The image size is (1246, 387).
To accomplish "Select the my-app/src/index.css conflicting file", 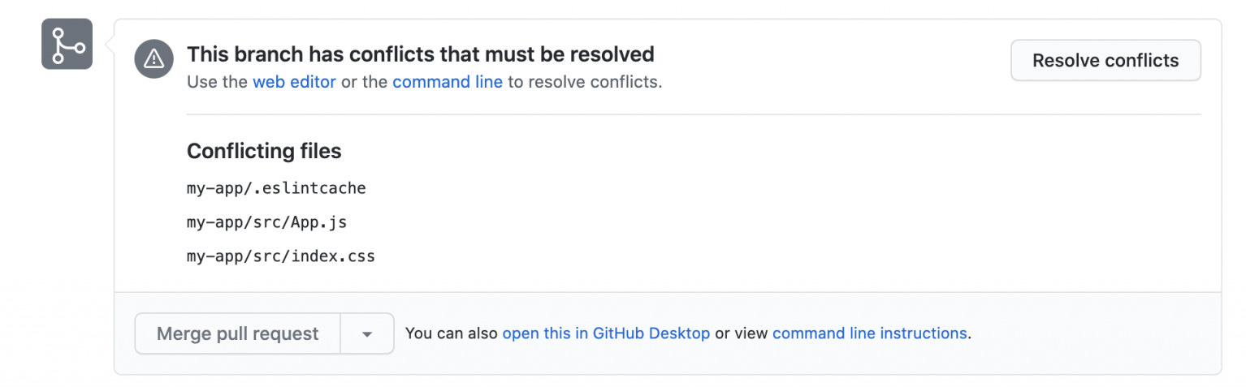I will (281, 256).
